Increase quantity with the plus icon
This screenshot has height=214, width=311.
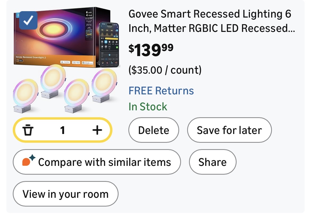[97, 130]
